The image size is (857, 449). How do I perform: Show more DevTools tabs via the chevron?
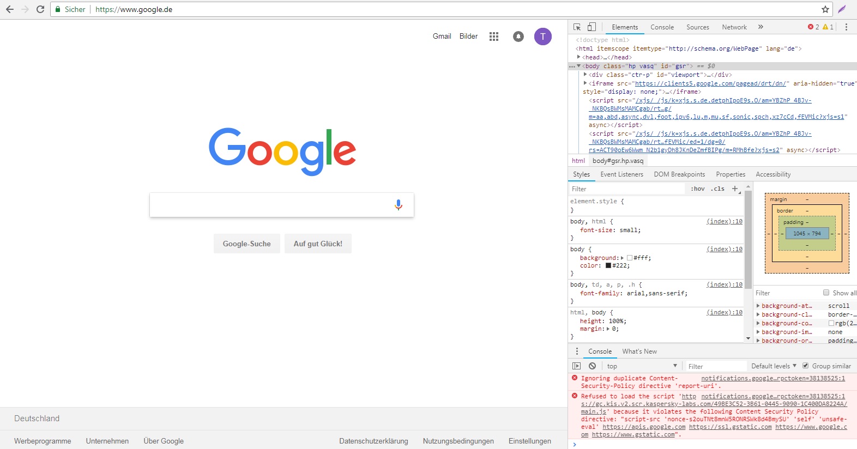pyautogui.click(x=761, y=27)
